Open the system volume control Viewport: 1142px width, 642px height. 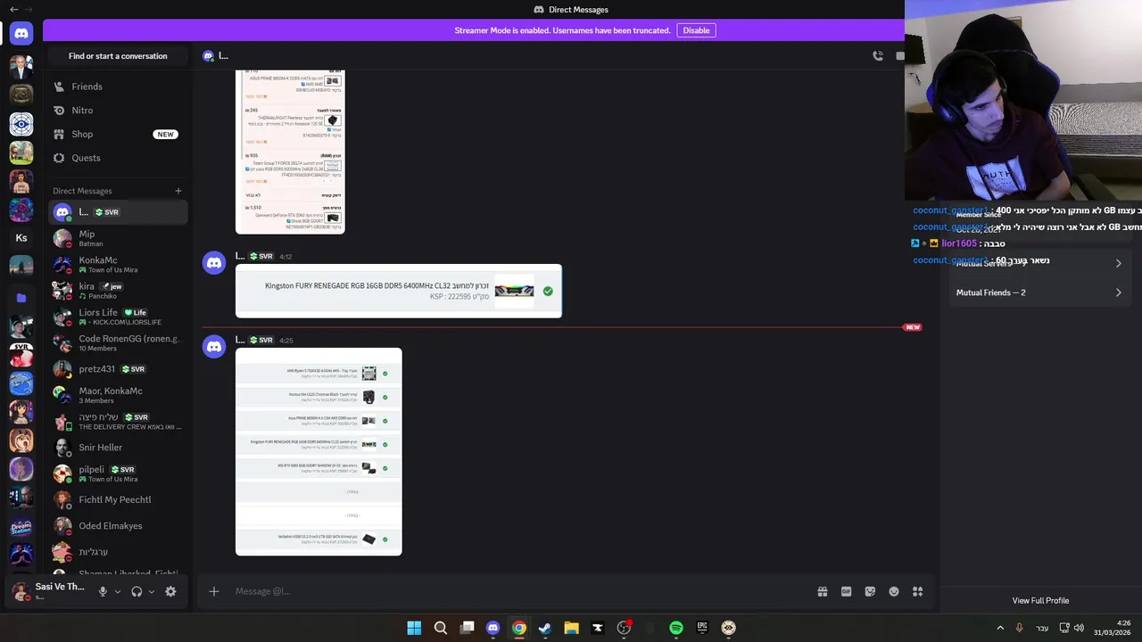click(1079, 628)
